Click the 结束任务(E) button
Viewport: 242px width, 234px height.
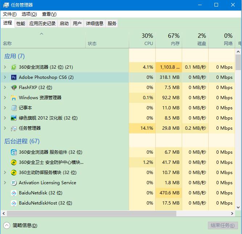click(x=223, y=226)
